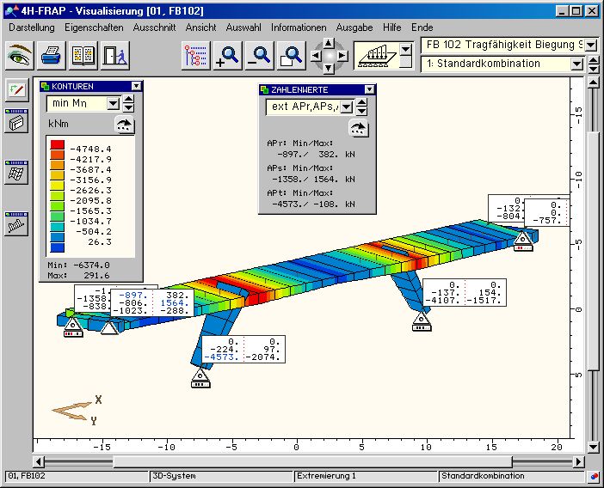Viewport: 604px width, 488px height.
Task: Open the book documentation icon
Action: [x=83, y=56]
